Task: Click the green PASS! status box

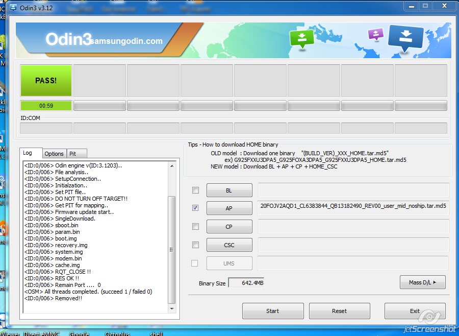Action: [x=46, y=81]
